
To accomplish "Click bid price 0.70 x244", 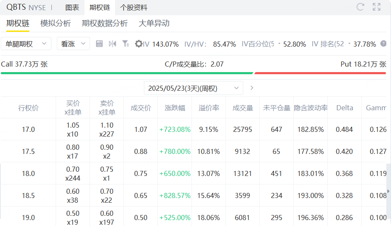I will [x=73, y=173].
